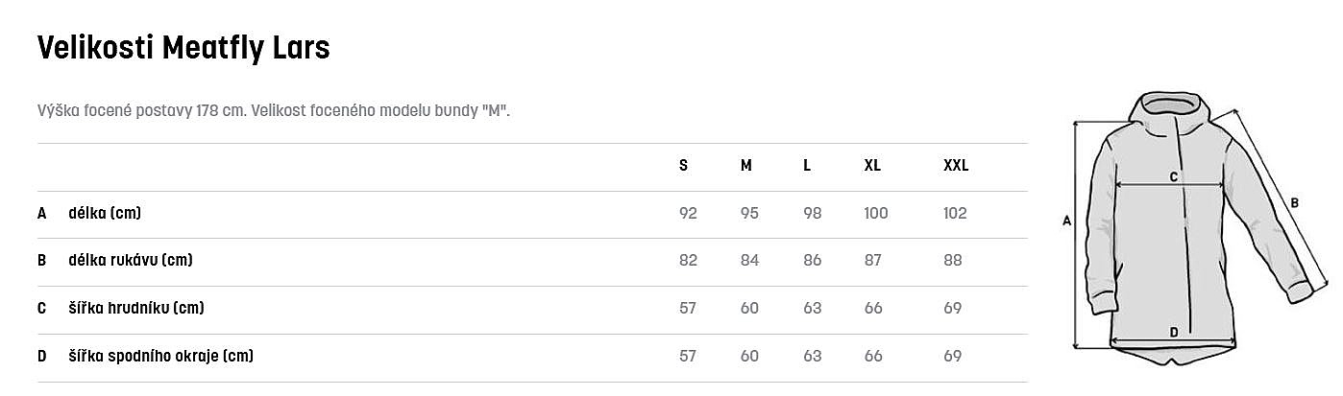This screenshot has width=1343, height=396.
Task: Click the sleeve length value 88 for XXL
Action: pyautogui.click(x=953, y=260)
